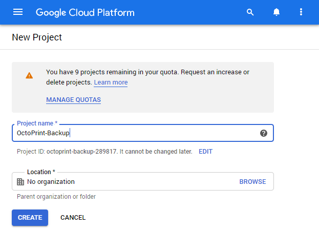Click the Google Cloud Platform title

pyautogui.click(x=85, y=12)
